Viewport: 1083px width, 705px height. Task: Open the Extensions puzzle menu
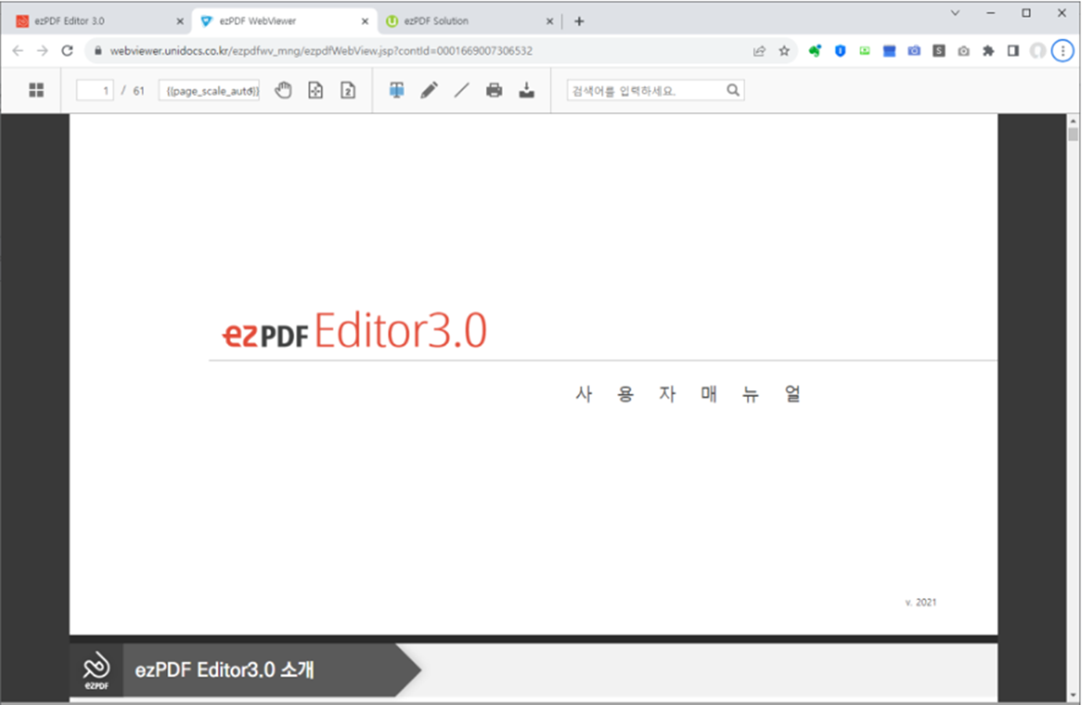[988, 51]
